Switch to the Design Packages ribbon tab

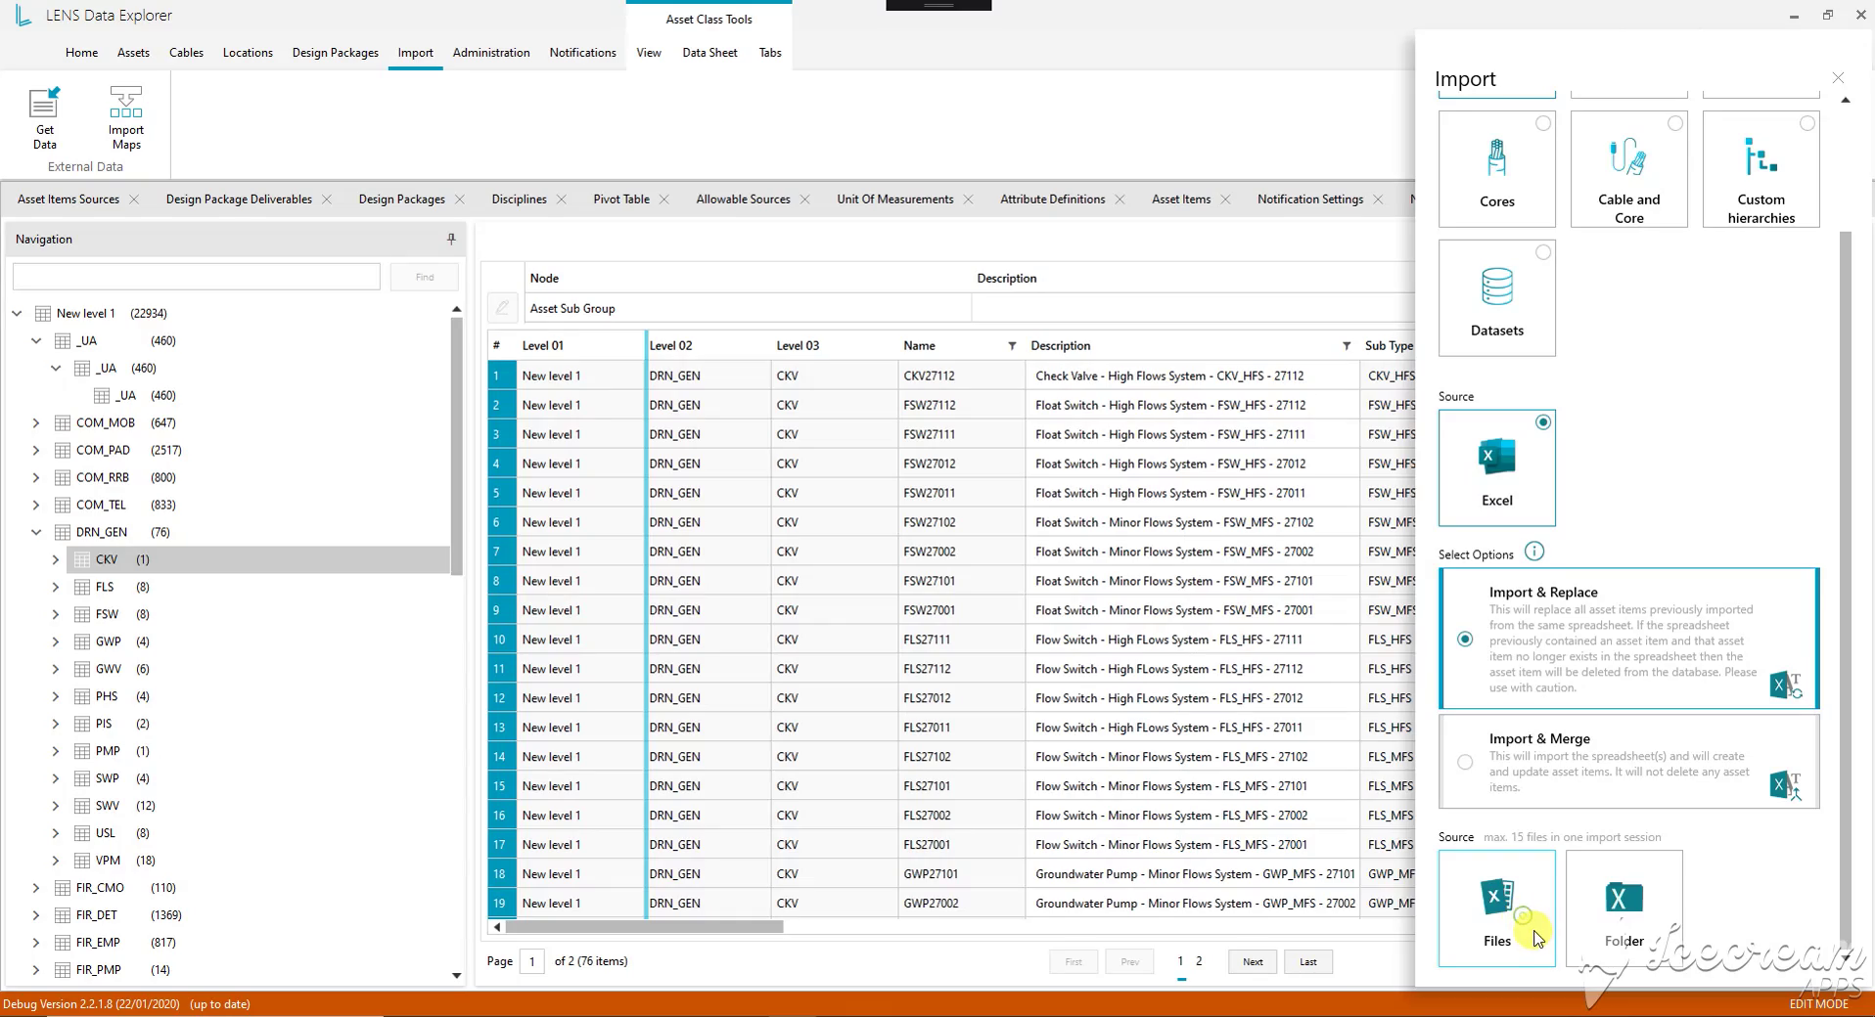[x=335, y=53]
